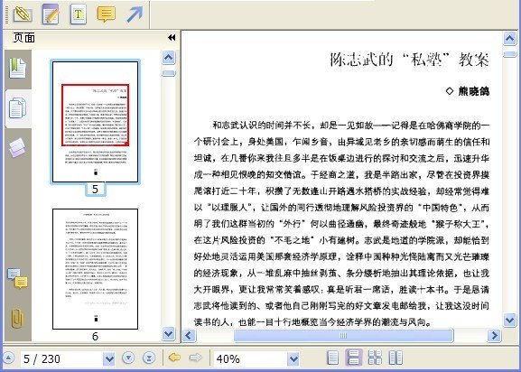This screenshot has width=521, height=372.
Task: Jump to the last page button
Action: (x=149, y=358)
